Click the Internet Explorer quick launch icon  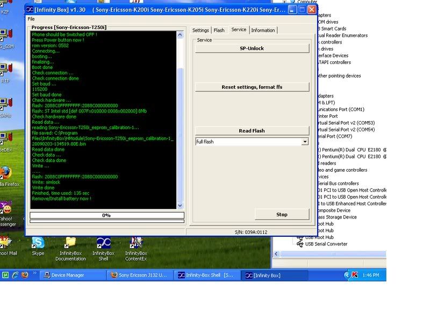pos(16,275)
